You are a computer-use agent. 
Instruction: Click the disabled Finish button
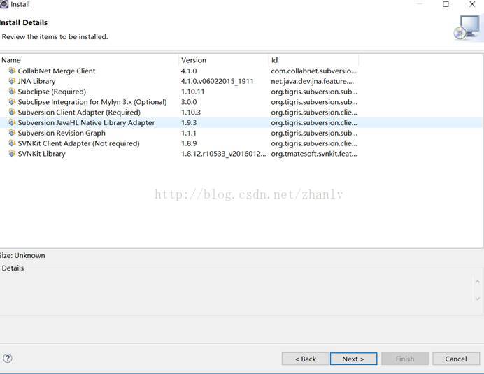tap(405, 359)
